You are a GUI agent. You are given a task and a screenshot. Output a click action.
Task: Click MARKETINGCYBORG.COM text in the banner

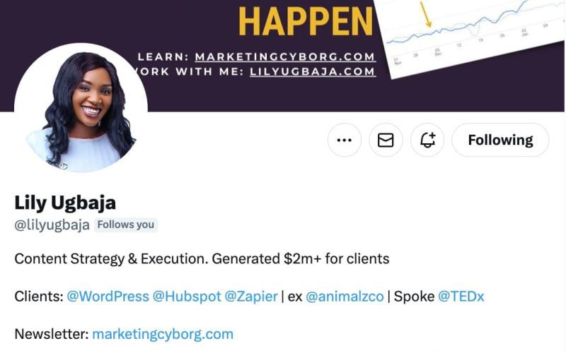click(x=286, y=57)
